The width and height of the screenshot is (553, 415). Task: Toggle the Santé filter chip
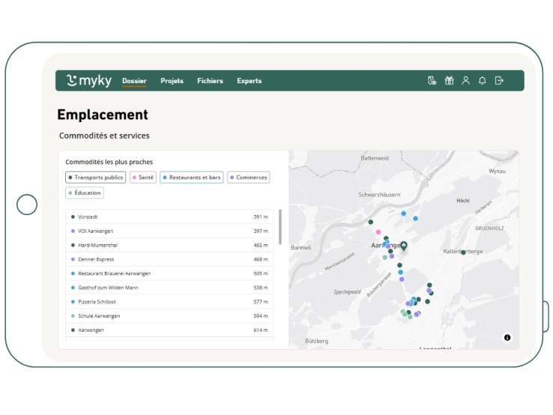143,178
